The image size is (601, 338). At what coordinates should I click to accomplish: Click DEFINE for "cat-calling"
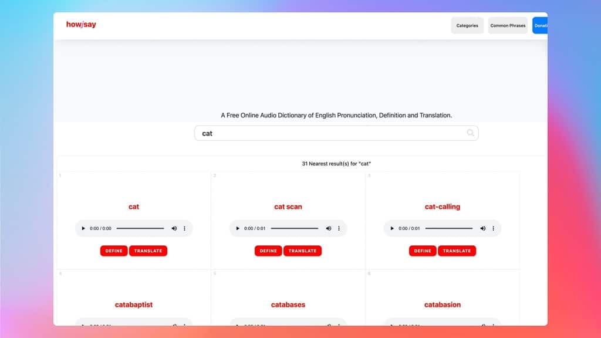(422, 251)
